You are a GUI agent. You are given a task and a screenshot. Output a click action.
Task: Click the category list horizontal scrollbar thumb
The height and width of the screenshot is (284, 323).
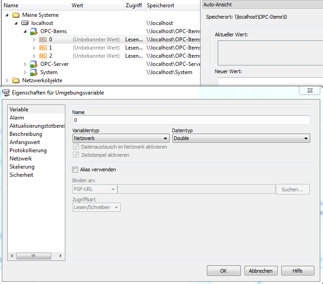[34, 256]
